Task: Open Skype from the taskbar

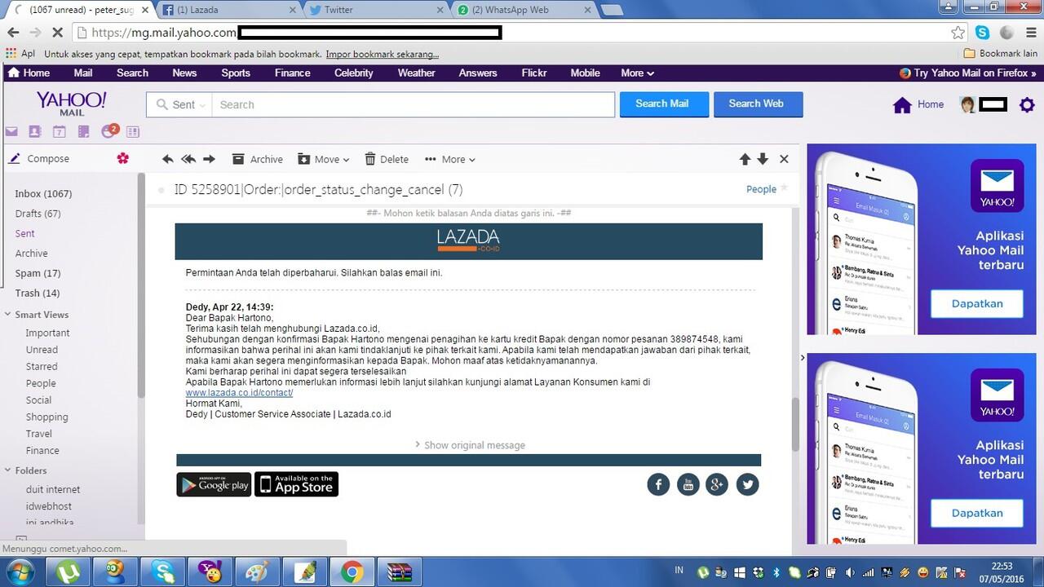Action: click(162, 572)
